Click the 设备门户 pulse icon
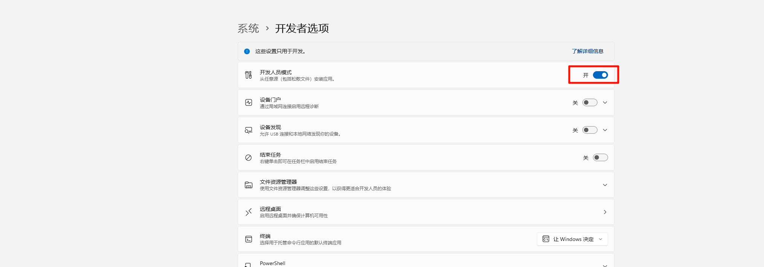Image resolution: width=764 pixels, height=267 pixels. [249, 102]
